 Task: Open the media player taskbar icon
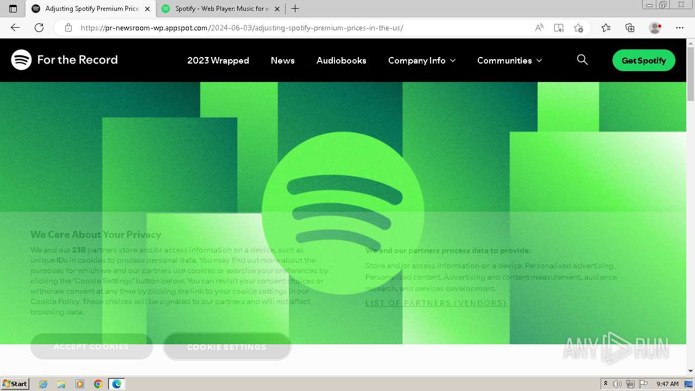[x=80, y=384]
